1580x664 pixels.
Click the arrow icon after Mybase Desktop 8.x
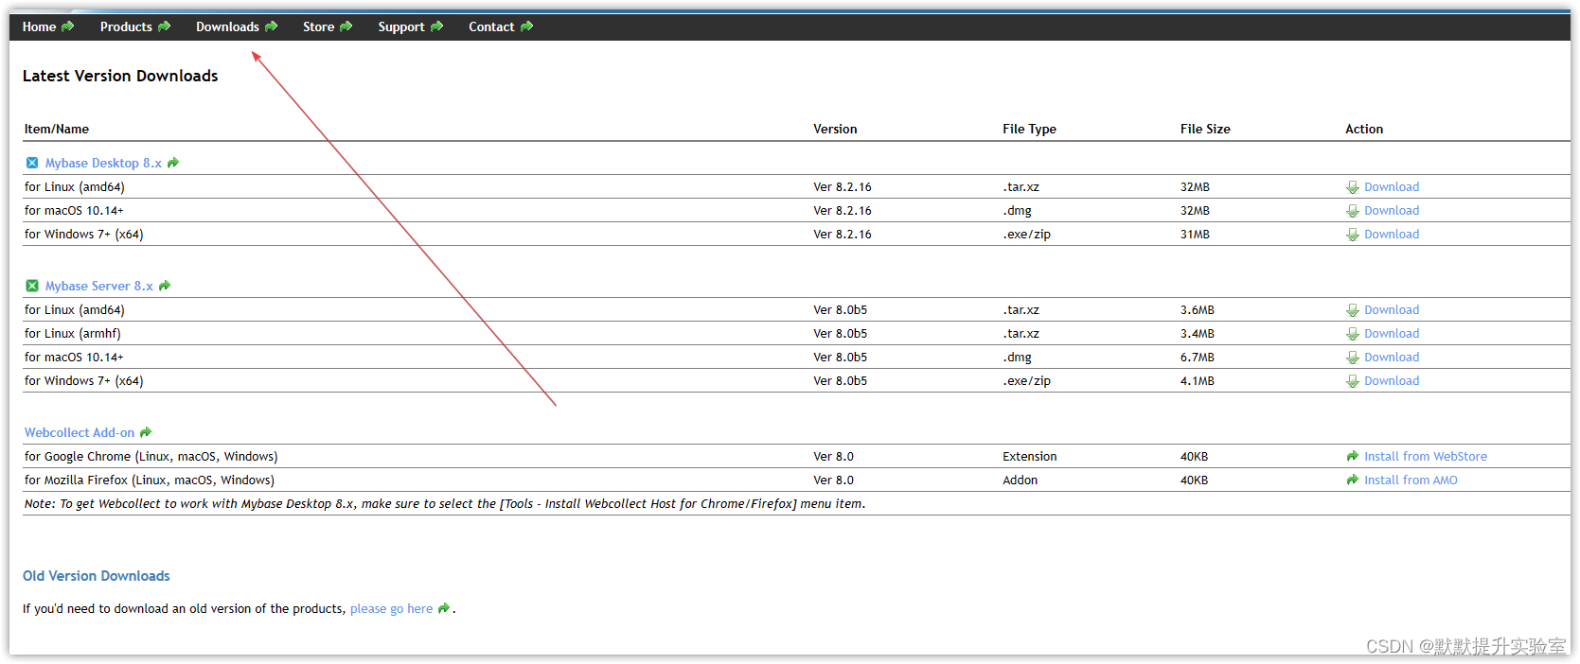[173, 163]
